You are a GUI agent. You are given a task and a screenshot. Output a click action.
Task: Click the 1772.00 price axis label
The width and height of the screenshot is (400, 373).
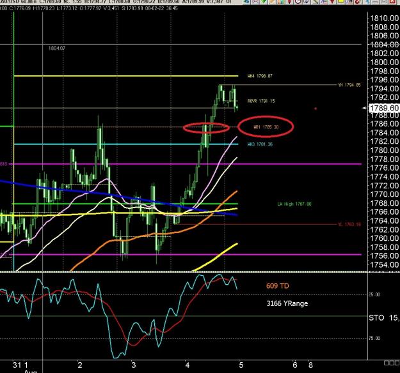(384, 185)
